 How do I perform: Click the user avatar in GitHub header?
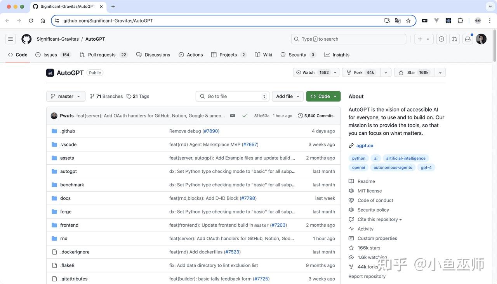click(x=481, y=39)
